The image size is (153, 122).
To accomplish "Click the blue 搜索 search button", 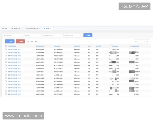I will pyautogui.click(x=87, y=35).
